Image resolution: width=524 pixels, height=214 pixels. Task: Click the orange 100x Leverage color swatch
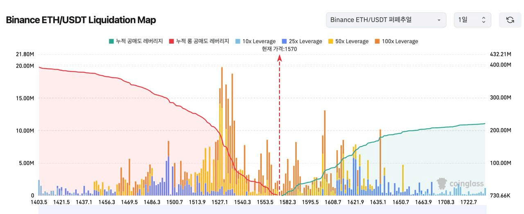tap(377, 41)
